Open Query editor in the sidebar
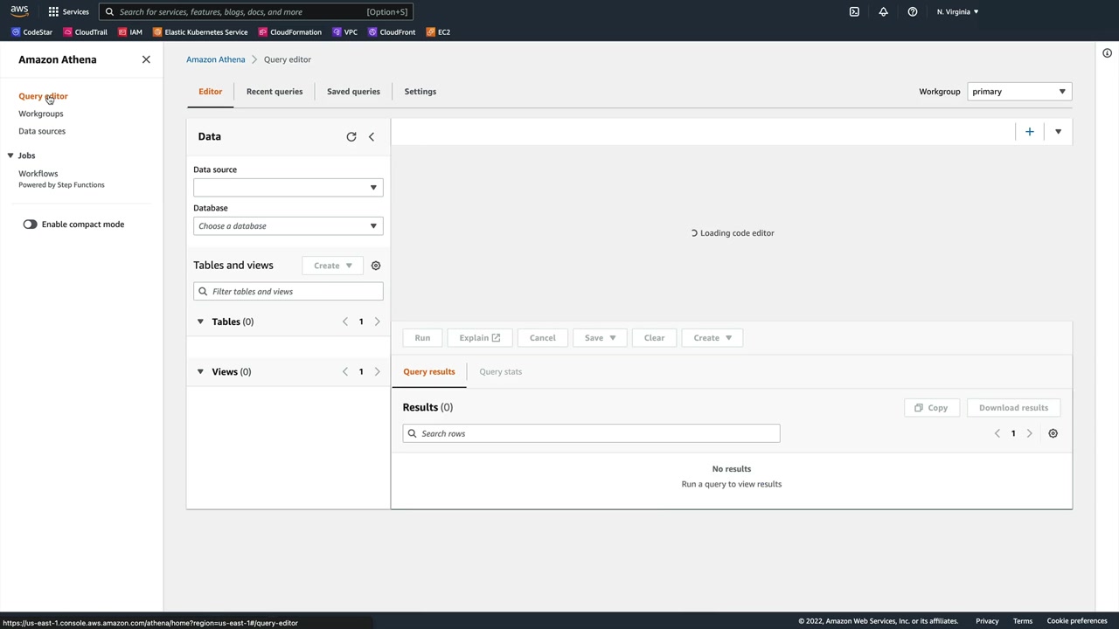The width and height of the screenshot is (1119, 629). click(x=43, y=96)
